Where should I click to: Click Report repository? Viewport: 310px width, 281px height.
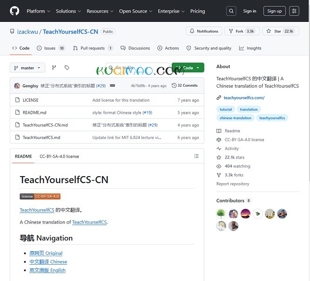click(233, 184)
